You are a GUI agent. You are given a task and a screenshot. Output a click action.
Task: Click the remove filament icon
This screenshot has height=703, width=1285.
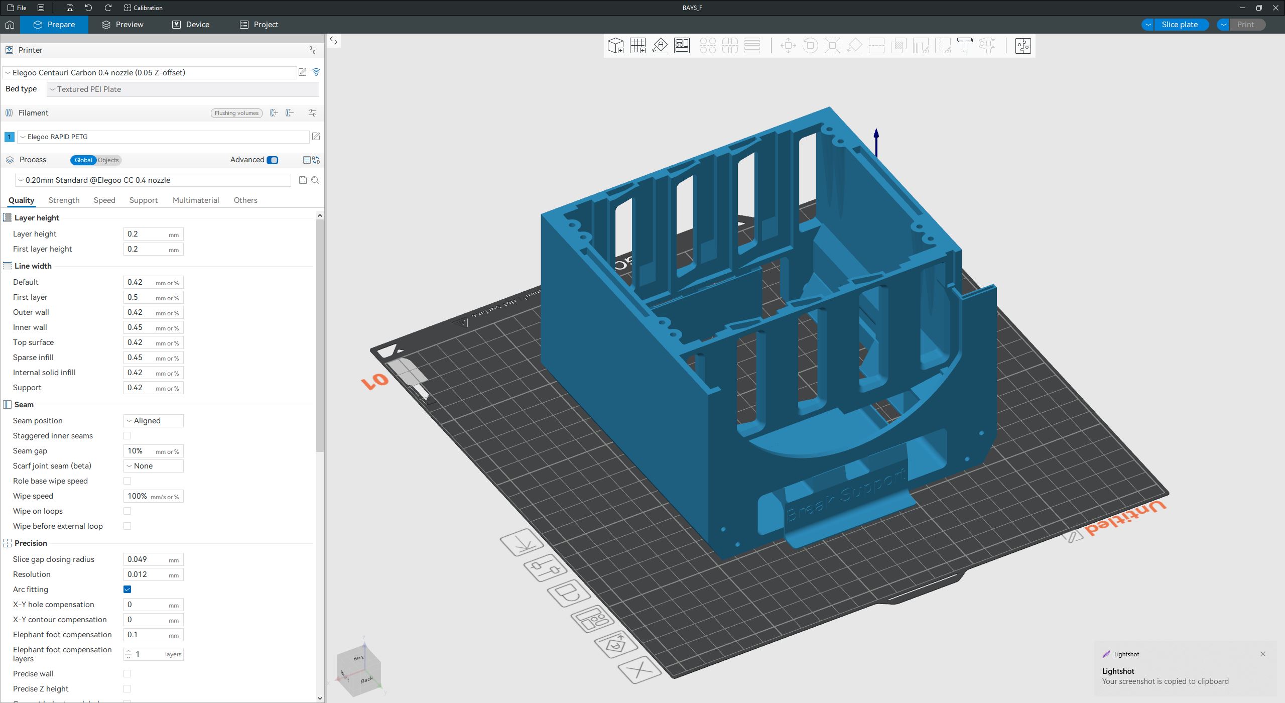click(290, 113)
